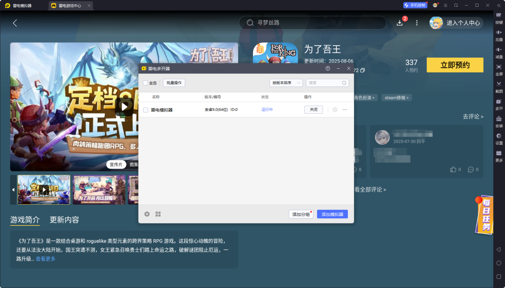Click the back arrow in the game center

tap(15, 23)
